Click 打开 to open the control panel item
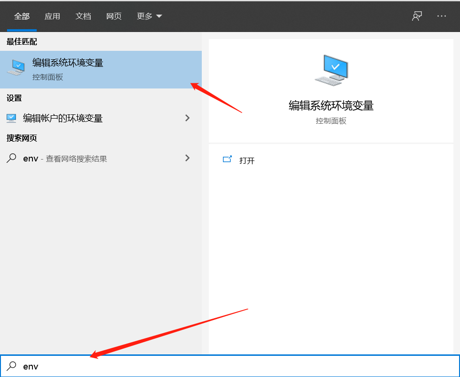Viewport: 460px width, 377px height. pyautogui.click(x=247, y=160)
